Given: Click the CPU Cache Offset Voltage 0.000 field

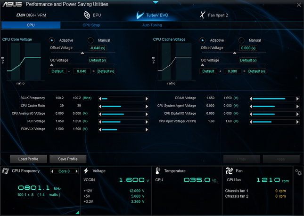Looking at the screenshot, I should click(x=248, y=48).
